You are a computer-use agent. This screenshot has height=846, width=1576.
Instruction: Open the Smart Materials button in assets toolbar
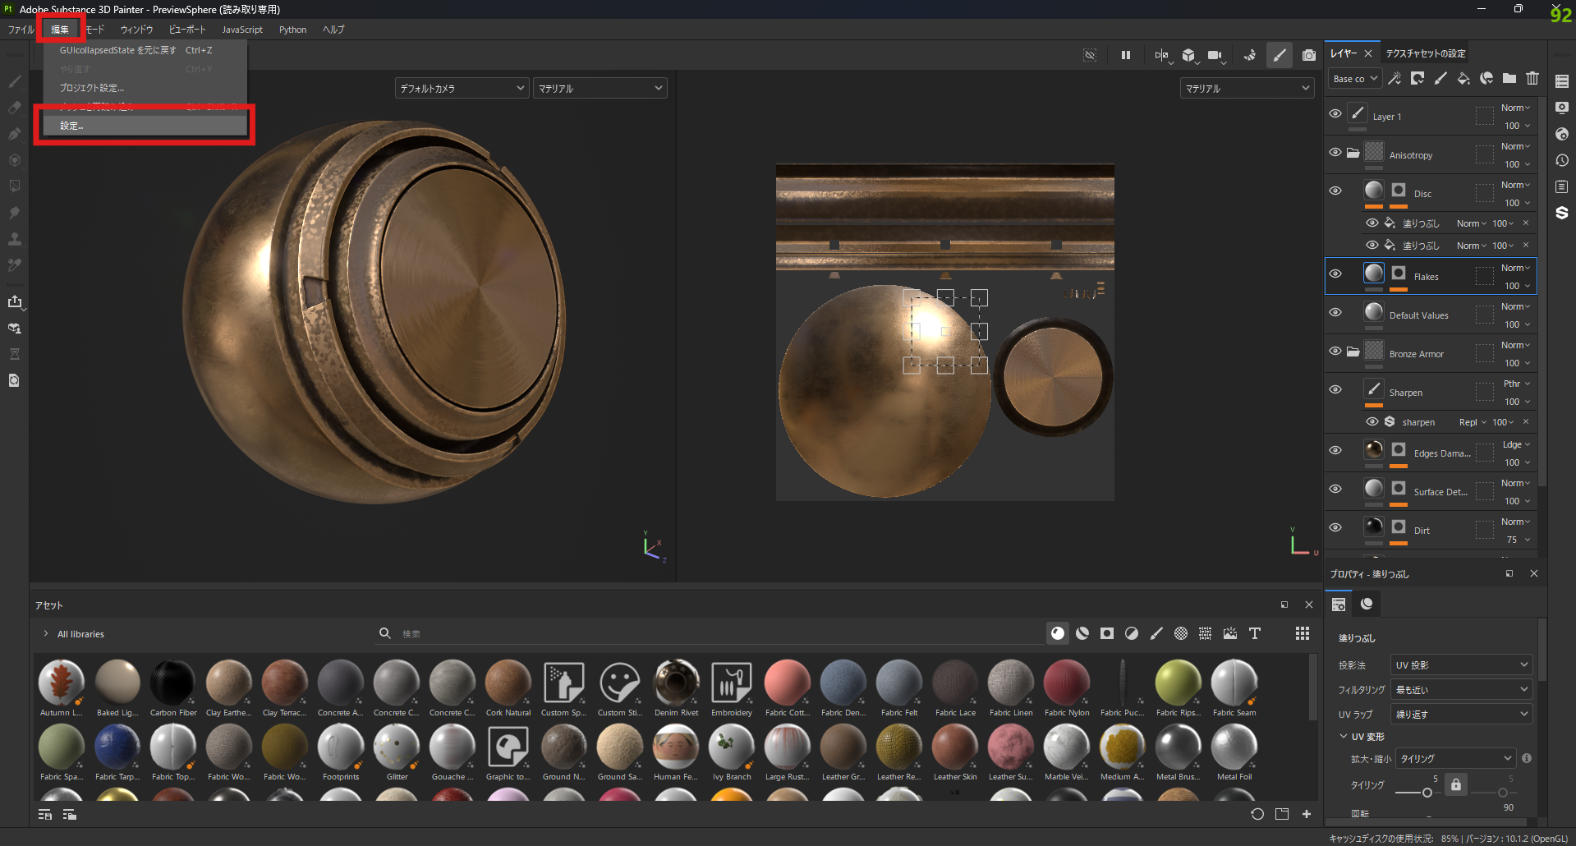click(x=1082, y=633)
